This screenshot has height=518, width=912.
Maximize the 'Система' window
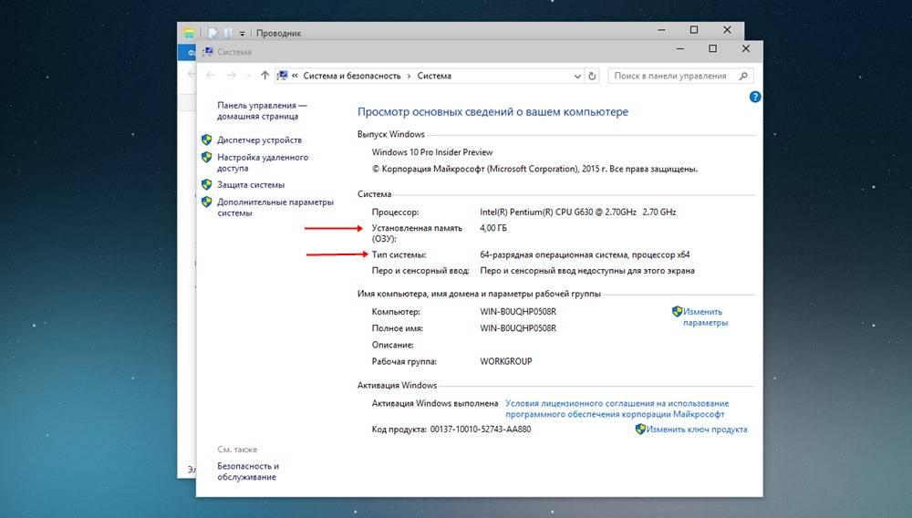(x=712, y=49)
